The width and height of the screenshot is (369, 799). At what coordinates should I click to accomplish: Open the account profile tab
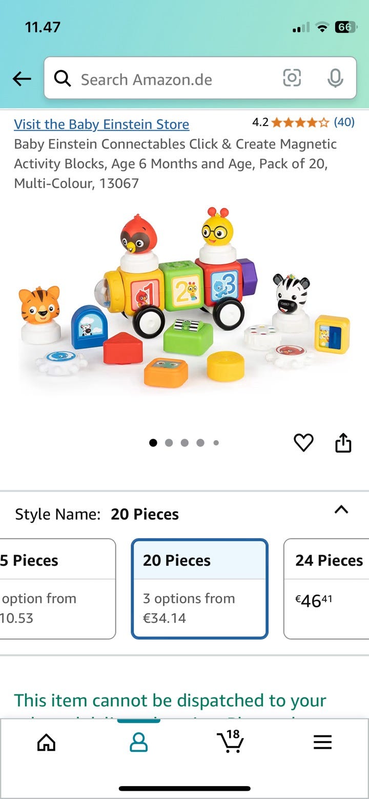[138, 742]
